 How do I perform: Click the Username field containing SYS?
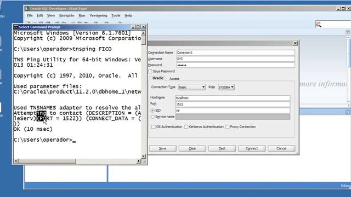(x=235, y=59)
